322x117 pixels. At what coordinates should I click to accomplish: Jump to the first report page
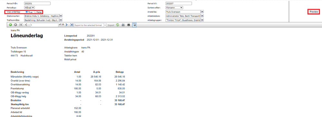[21, 25]
